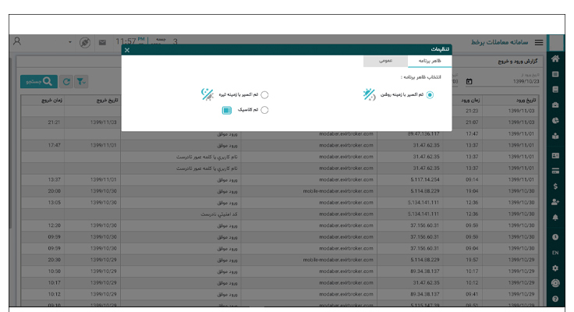Click the dollar sign sidebar icon
The image size is (574, 312).
(x=555, y=186)
